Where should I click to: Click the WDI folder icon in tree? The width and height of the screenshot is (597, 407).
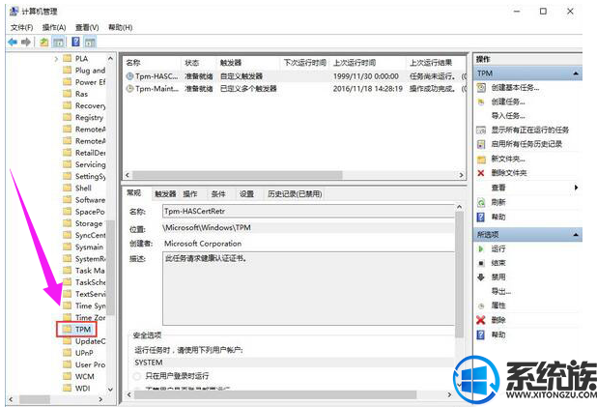coord(67,388)
